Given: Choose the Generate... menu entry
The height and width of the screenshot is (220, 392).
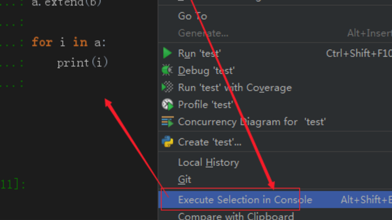Looking at the screenshot, I should tap(203, 33).
